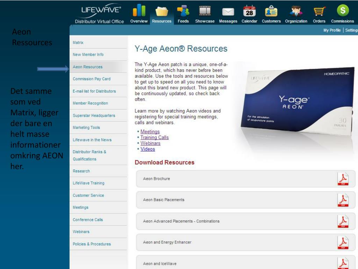Open the Webinars hyperlink in page content
Image resolution: width=358 pixels, height=269 pixels.
coord(150,143)
